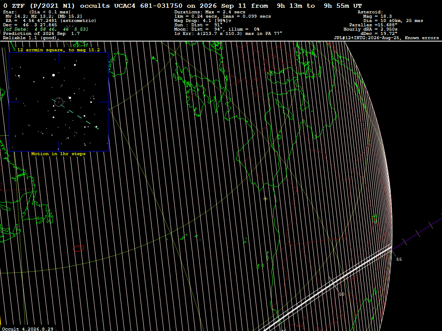Click the "12 arcmin square" chart caption
The height and width of the screenshot is (331, 442).
pos(58,50)
